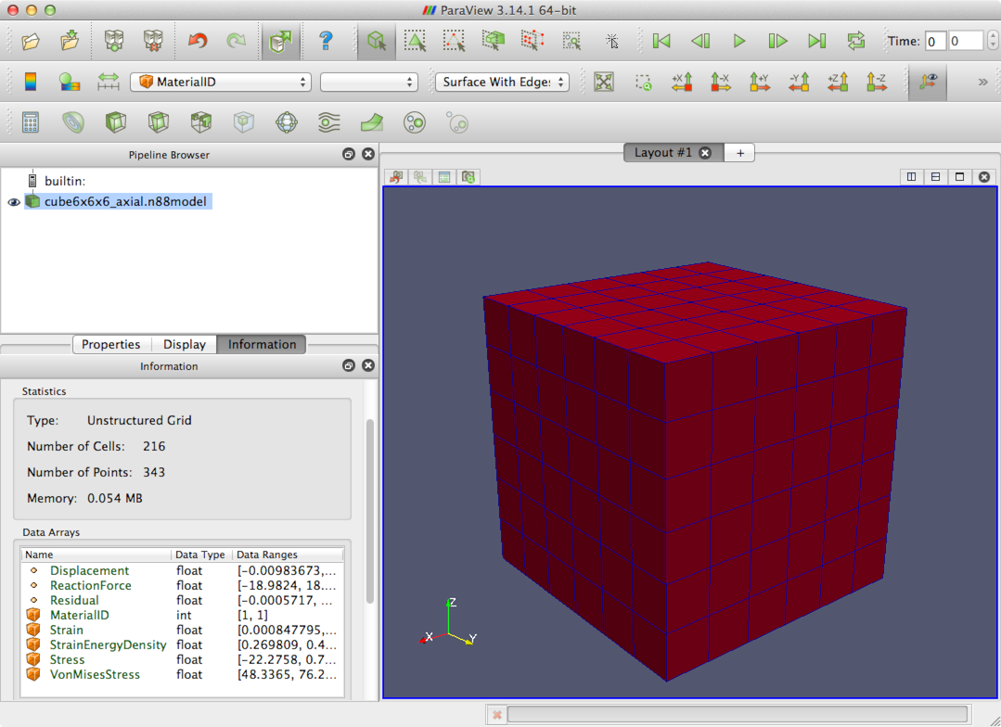Image resolution: width=1001 pixels, height=727 pixels.
Task: Step to previous frame
Action: [x=700, y=41]
